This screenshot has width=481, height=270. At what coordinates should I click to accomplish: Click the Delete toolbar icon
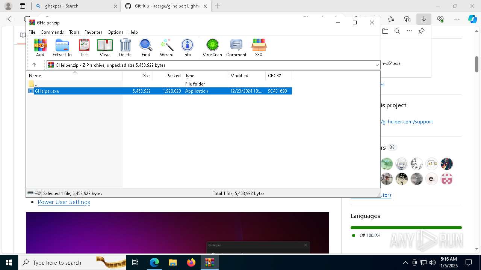pyautogui.click(x=125, y=48)
